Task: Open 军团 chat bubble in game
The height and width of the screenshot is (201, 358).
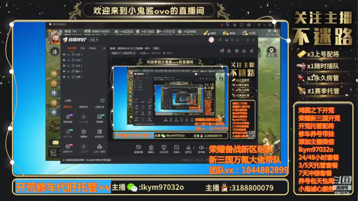Action: 53,152
